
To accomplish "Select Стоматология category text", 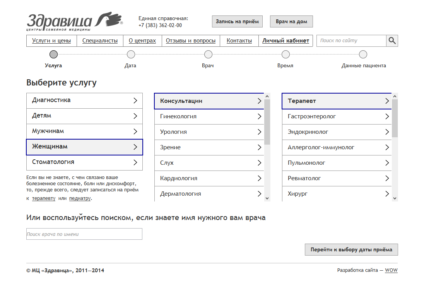I will (53, 162).
